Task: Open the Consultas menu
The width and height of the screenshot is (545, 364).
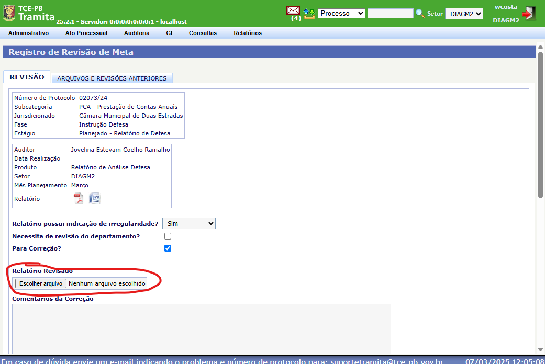Action: (203, 33)
